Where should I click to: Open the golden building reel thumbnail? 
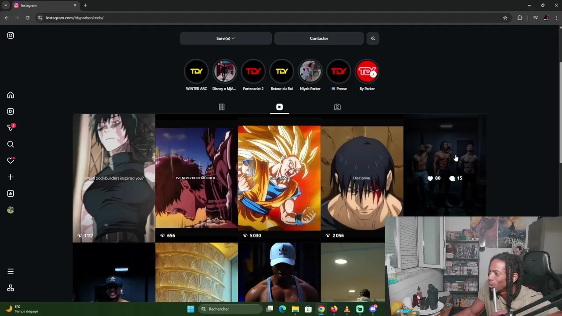(x=196, y=273)
